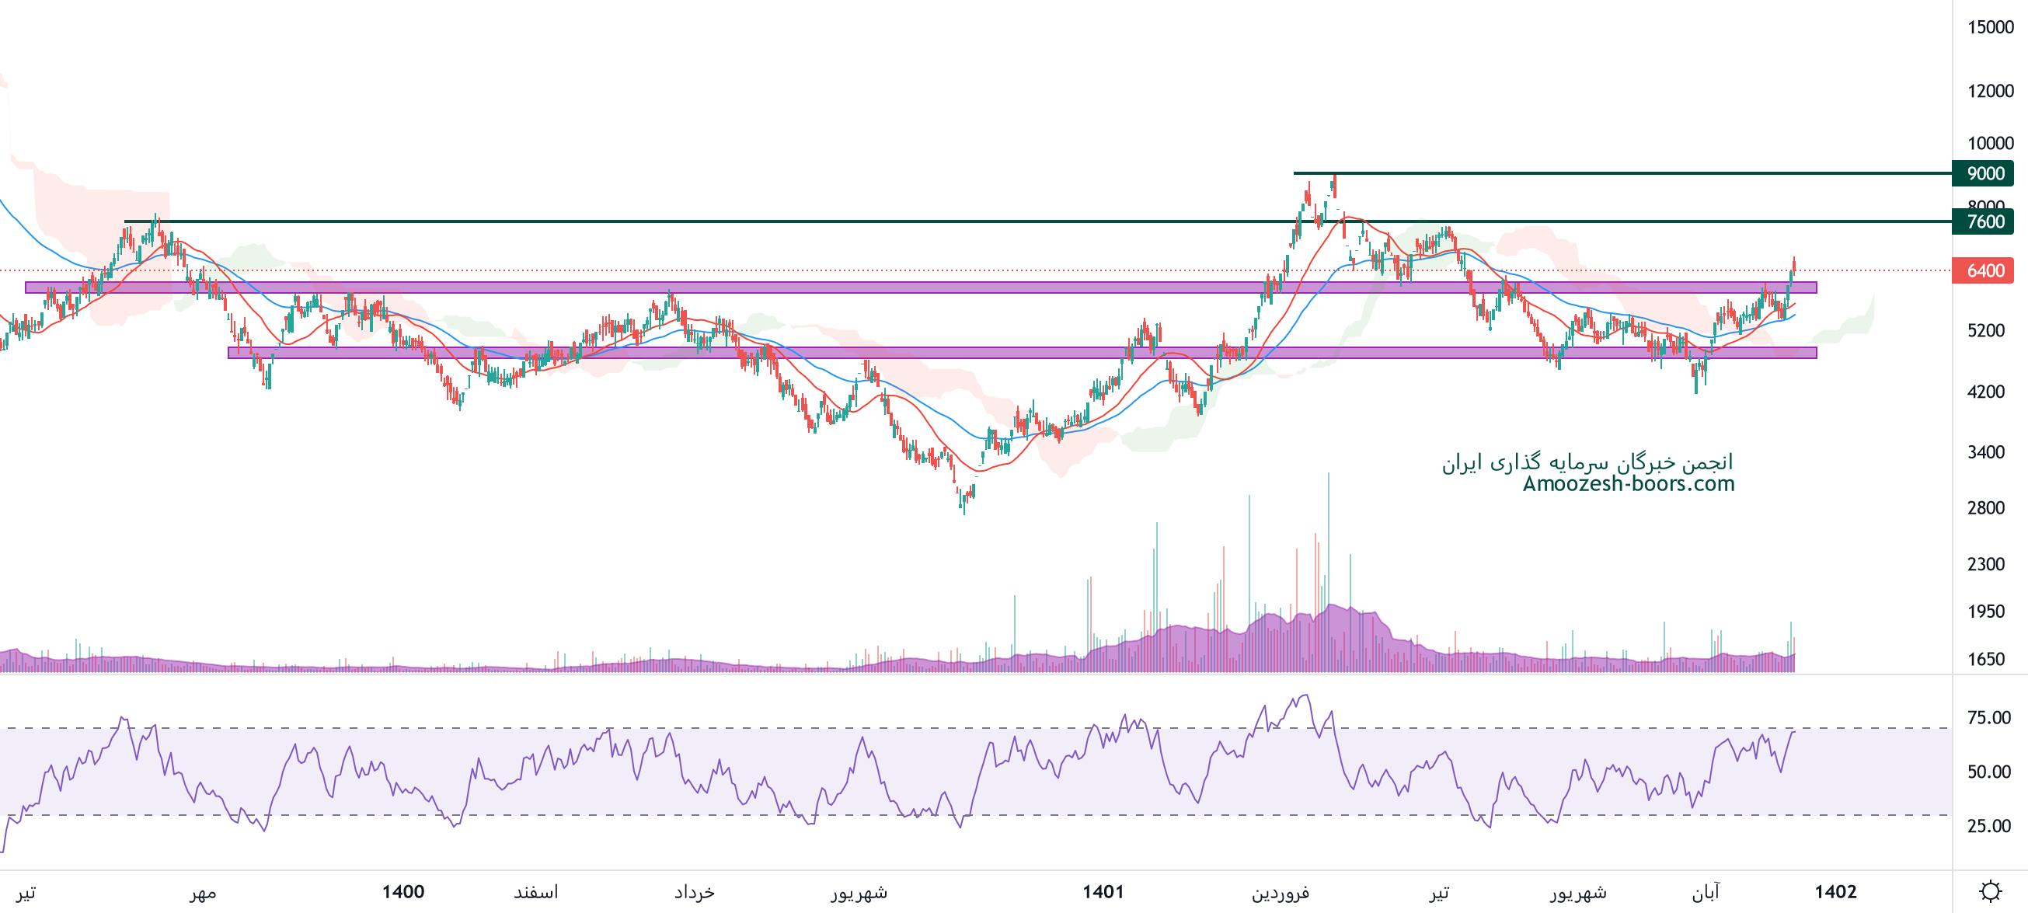Click the آبان month label

pos(1706,892)
